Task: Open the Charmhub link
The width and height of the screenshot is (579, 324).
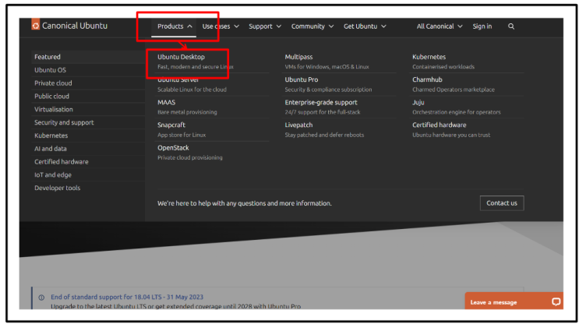Action: pos(428,79)
